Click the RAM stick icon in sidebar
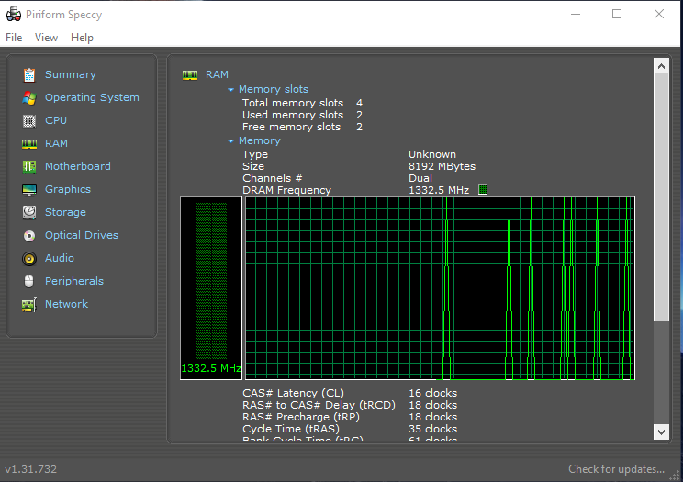683x482 pixels. pos(29,144)
